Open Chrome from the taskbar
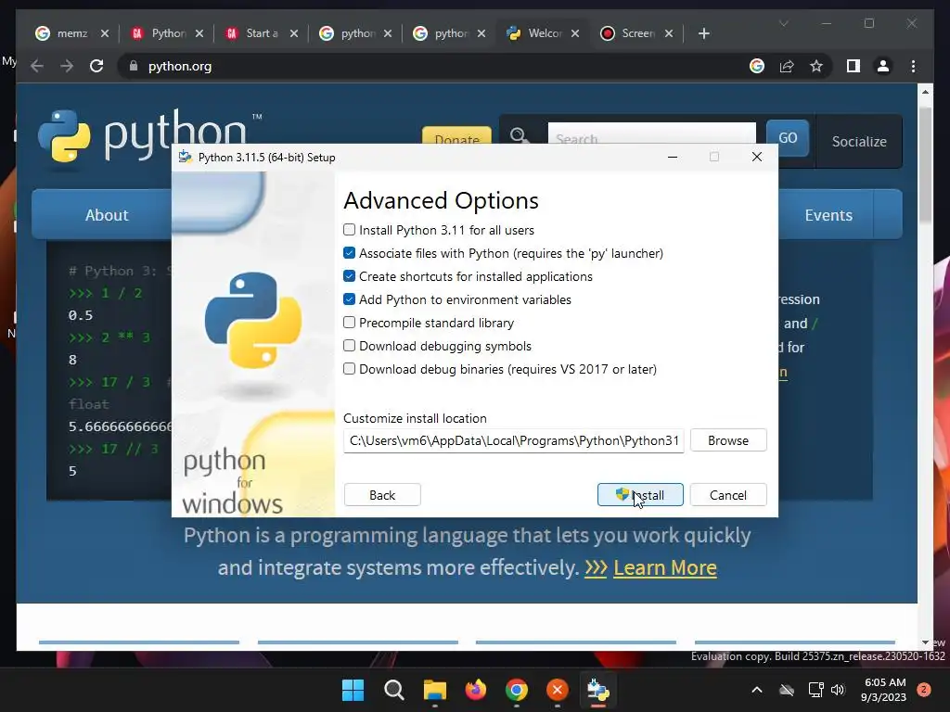This screenshot has height=712, width=950. [x=516, y=690]
